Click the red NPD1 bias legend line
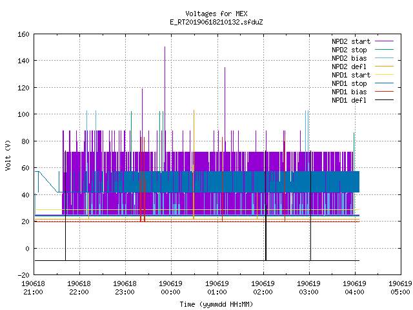 tap(384, 92)
